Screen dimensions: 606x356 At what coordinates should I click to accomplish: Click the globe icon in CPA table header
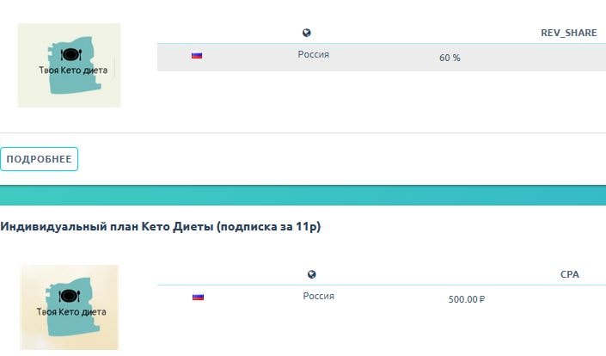312,274
